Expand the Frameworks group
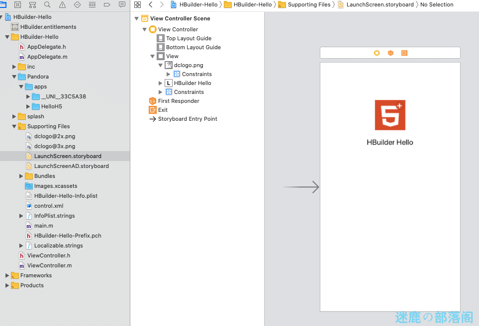Viewport: 479px width, 326px height. (7, 275)
